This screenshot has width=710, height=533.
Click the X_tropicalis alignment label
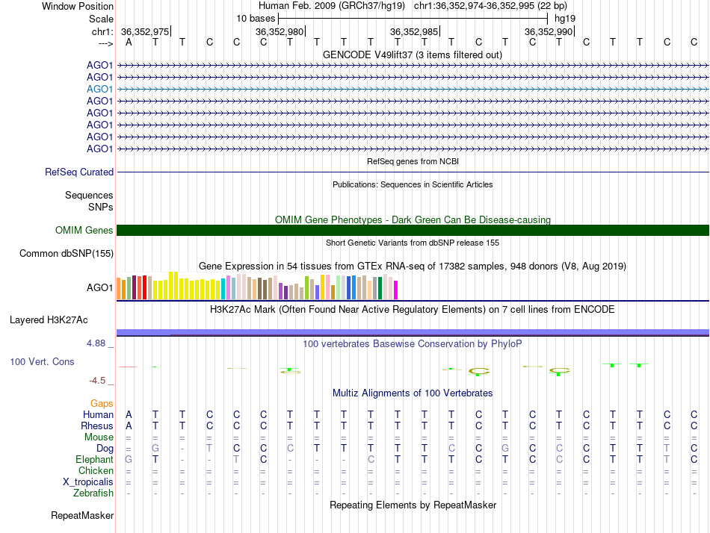[x=88, y=481]
